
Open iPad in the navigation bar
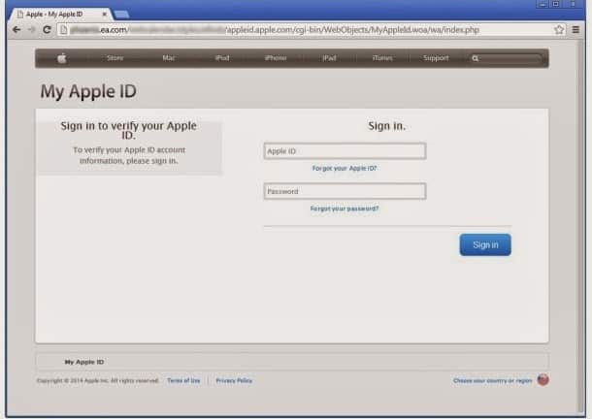click(x=329, y=58)
